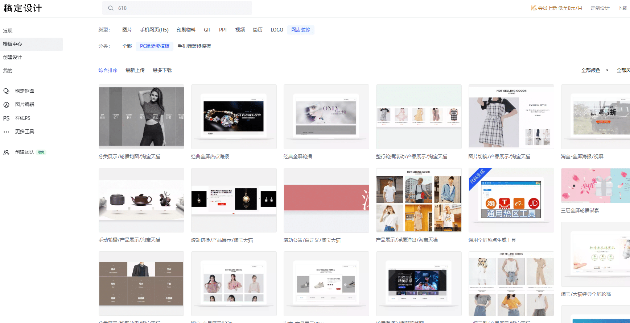Sort by 综合排序
The height and width of the screenshot is (323, 630).
coord(108,70)
